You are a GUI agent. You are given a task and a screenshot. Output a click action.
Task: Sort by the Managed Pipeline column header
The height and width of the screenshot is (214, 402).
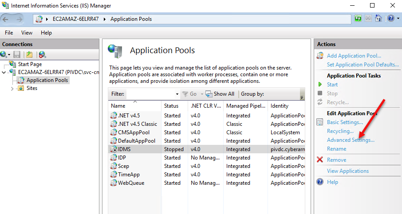246,106
